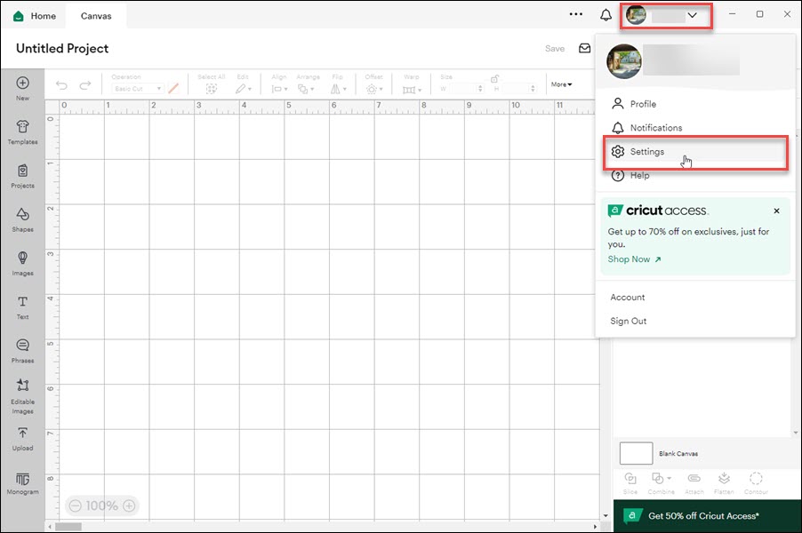
Task: Click the Shop Now link
Action: 629,259
